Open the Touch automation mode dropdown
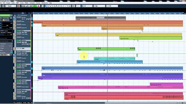The width and height of the screenshot is (186, 104). pos(10,6)
